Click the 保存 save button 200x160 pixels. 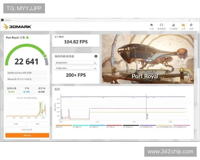(38, 124)
